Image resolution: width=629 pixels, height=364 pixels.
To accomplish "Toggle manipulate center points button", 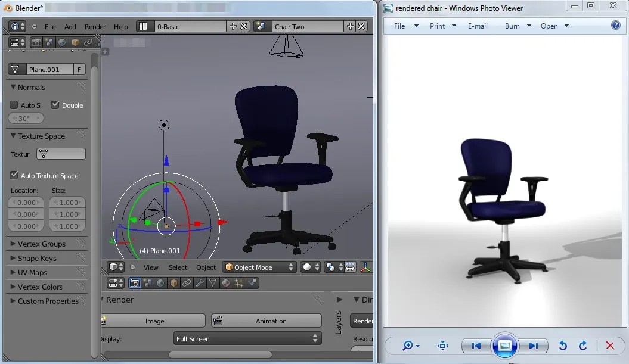I will pos(350,267).
